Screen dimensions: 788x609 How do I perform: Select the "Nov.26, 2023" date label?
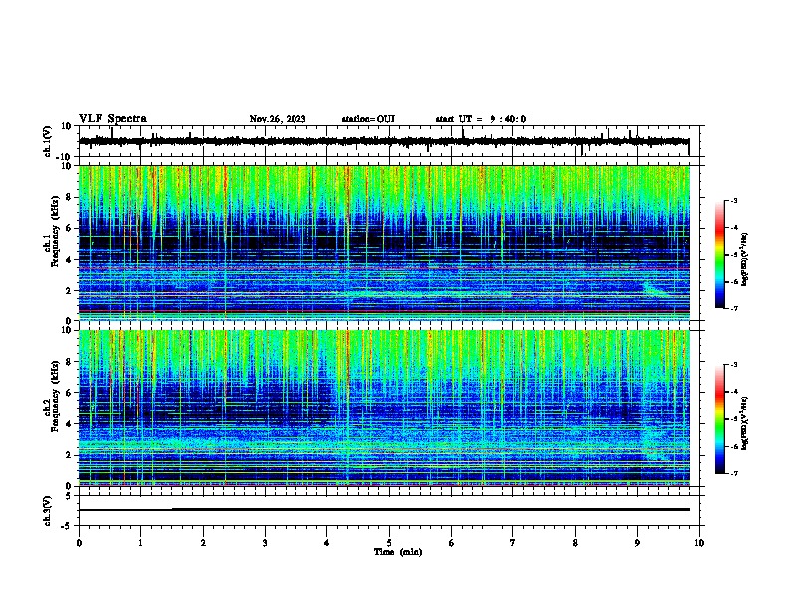[278, 119]
